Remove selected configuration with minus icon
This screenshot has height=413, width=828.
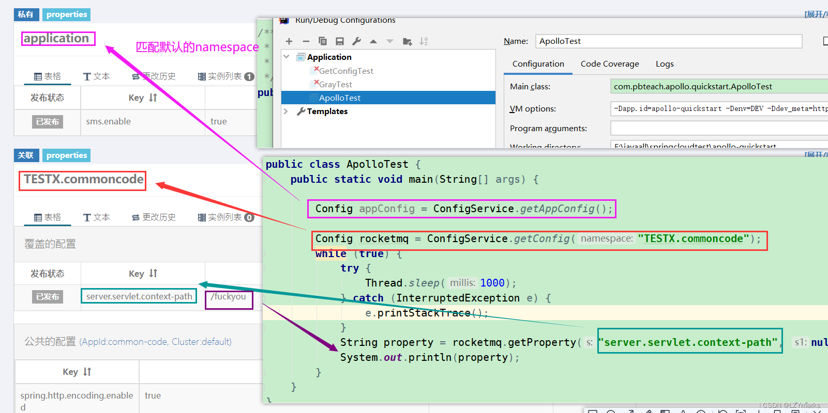306,41
